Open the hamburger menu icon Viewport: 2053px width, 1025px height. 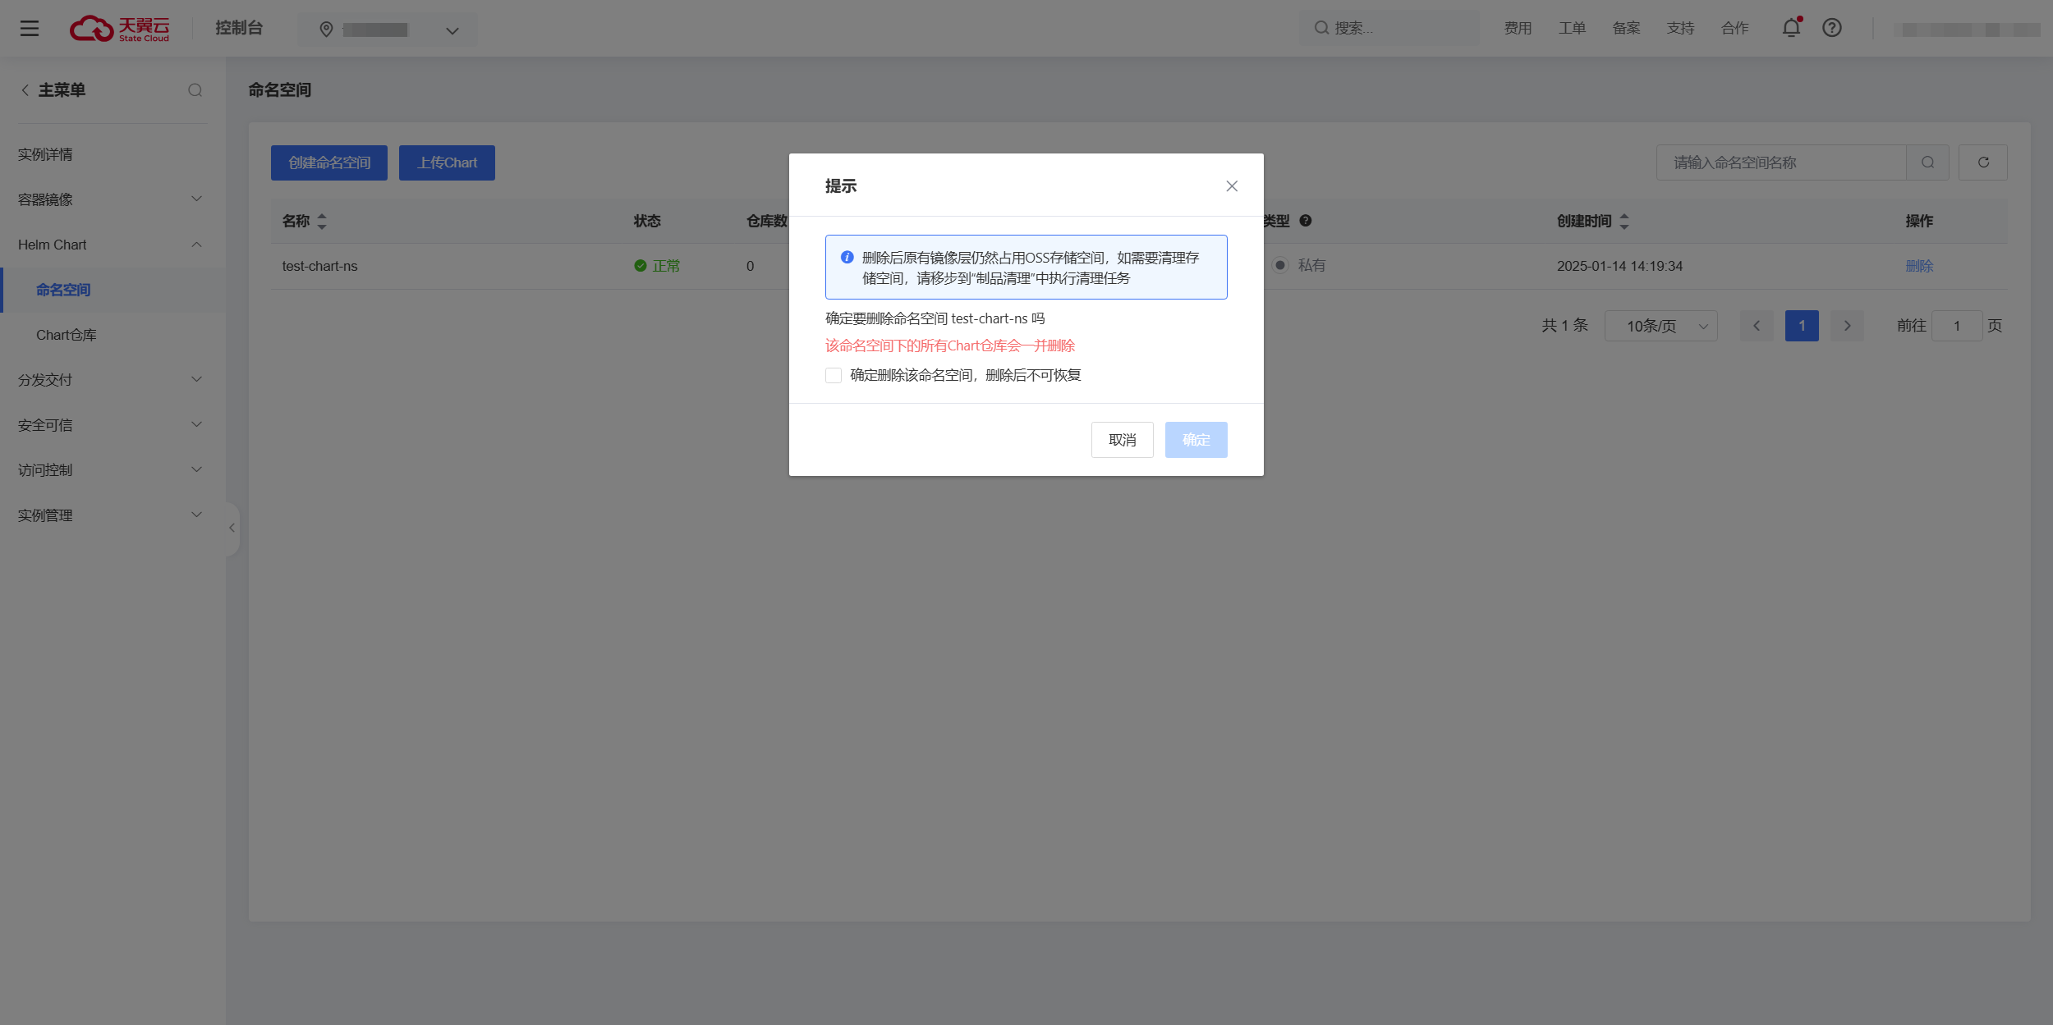click(30, 28)
